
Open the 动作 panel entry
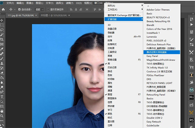pyautogui.click(x=123, y=37)
